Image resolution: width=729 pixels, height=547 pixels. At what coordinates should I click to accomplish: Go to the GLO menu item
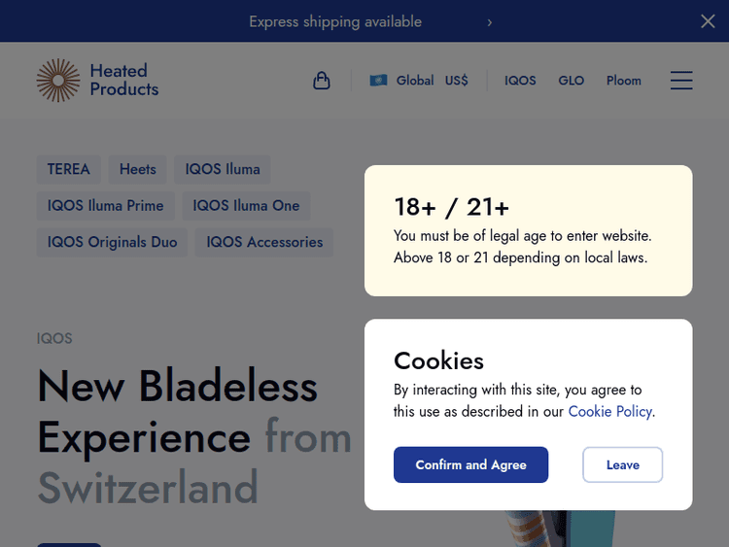tap(572, 81)
